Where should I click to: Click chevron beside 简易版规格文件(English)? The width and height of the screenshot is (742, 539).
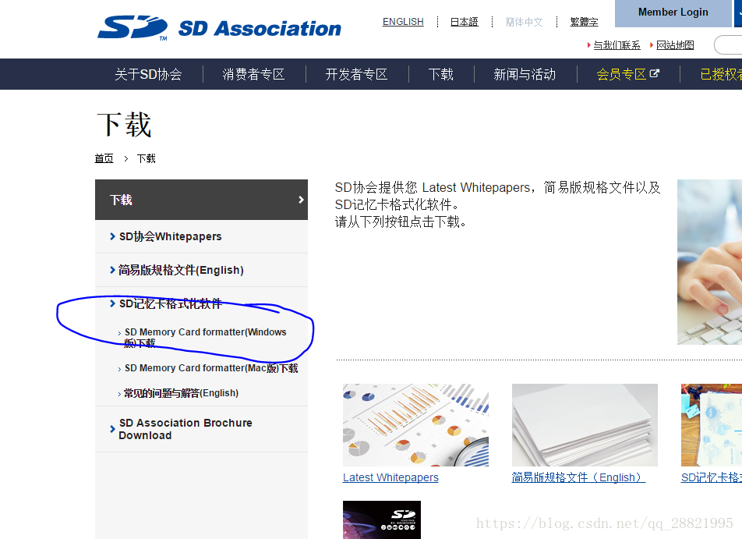click(112, 270)
